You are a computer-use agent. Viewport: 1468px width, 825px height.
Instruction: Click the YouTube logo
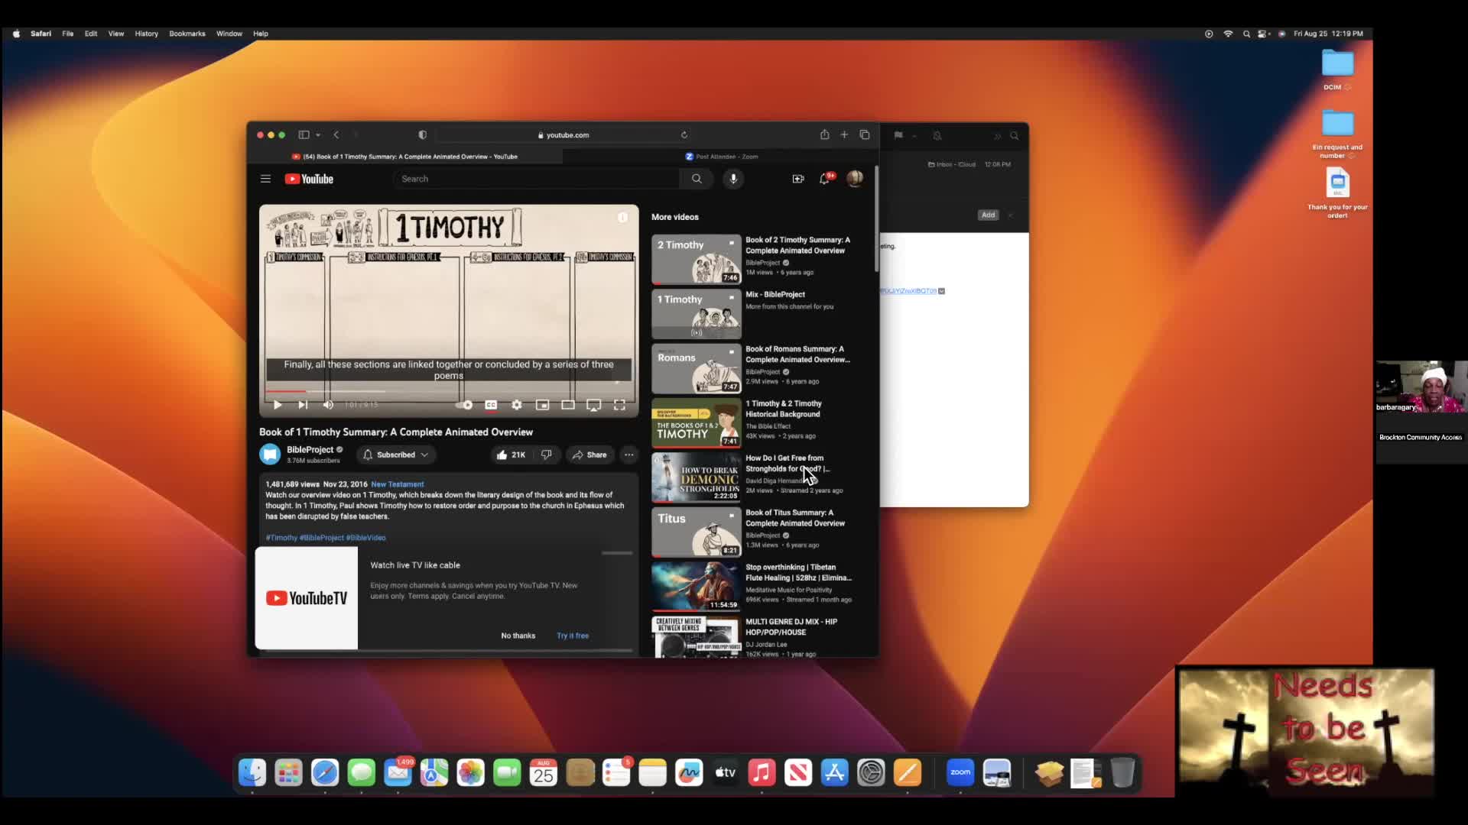(309, 179)
